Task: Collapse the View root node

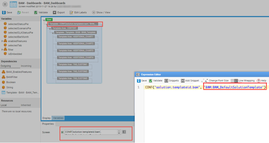Action: coord(44,20)
